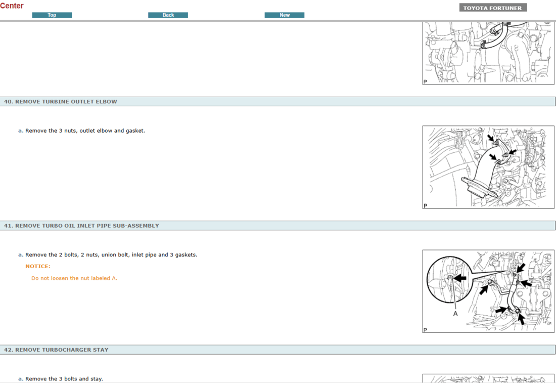Click the orange notice about nut A

(74, 278)
